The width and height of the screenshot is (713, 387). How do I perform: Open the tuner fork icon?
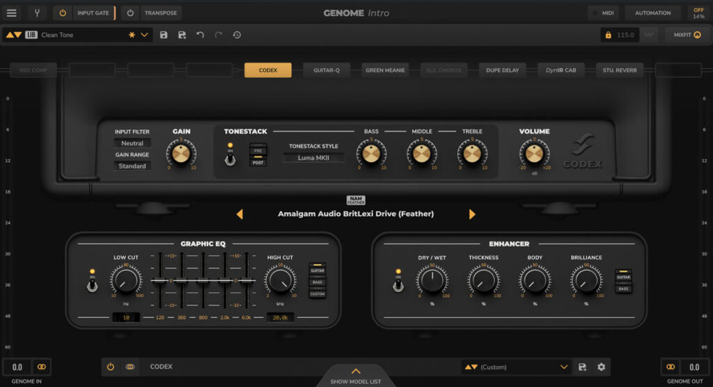click(x=38, y=13)
